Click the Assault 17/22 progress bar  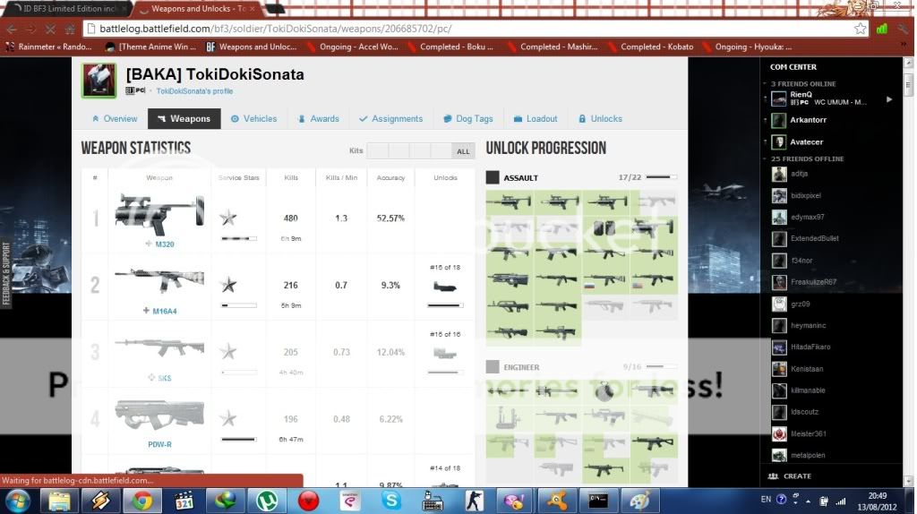662,177
